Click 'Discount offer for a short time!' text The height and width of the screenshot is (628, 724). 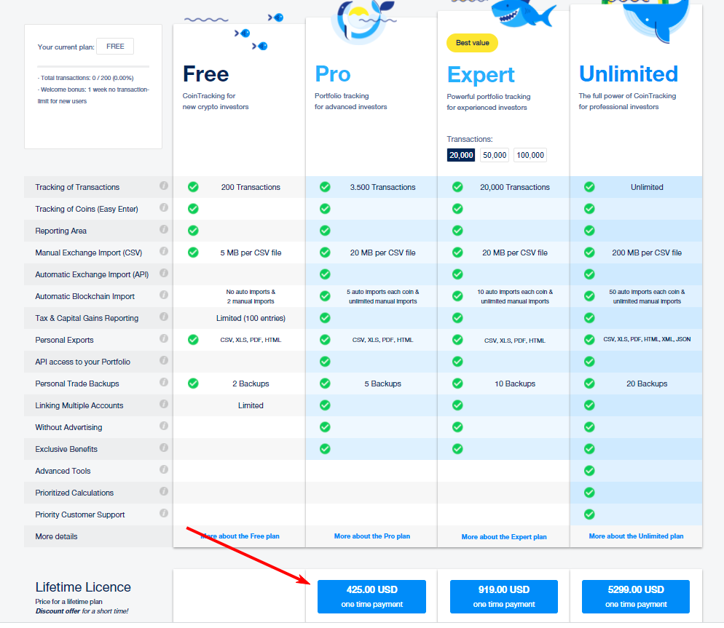82,611
